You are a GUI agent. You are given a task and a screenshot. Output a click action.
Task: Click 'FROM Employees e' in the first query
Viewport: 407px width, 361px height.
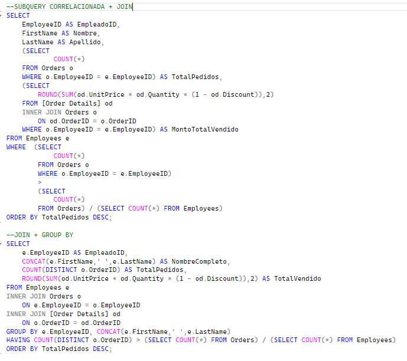[x=38, y=138]
